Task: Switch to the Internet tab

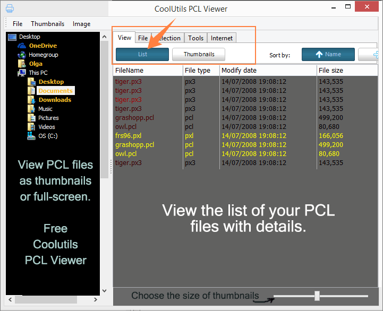Action: [x=222, y=38]
